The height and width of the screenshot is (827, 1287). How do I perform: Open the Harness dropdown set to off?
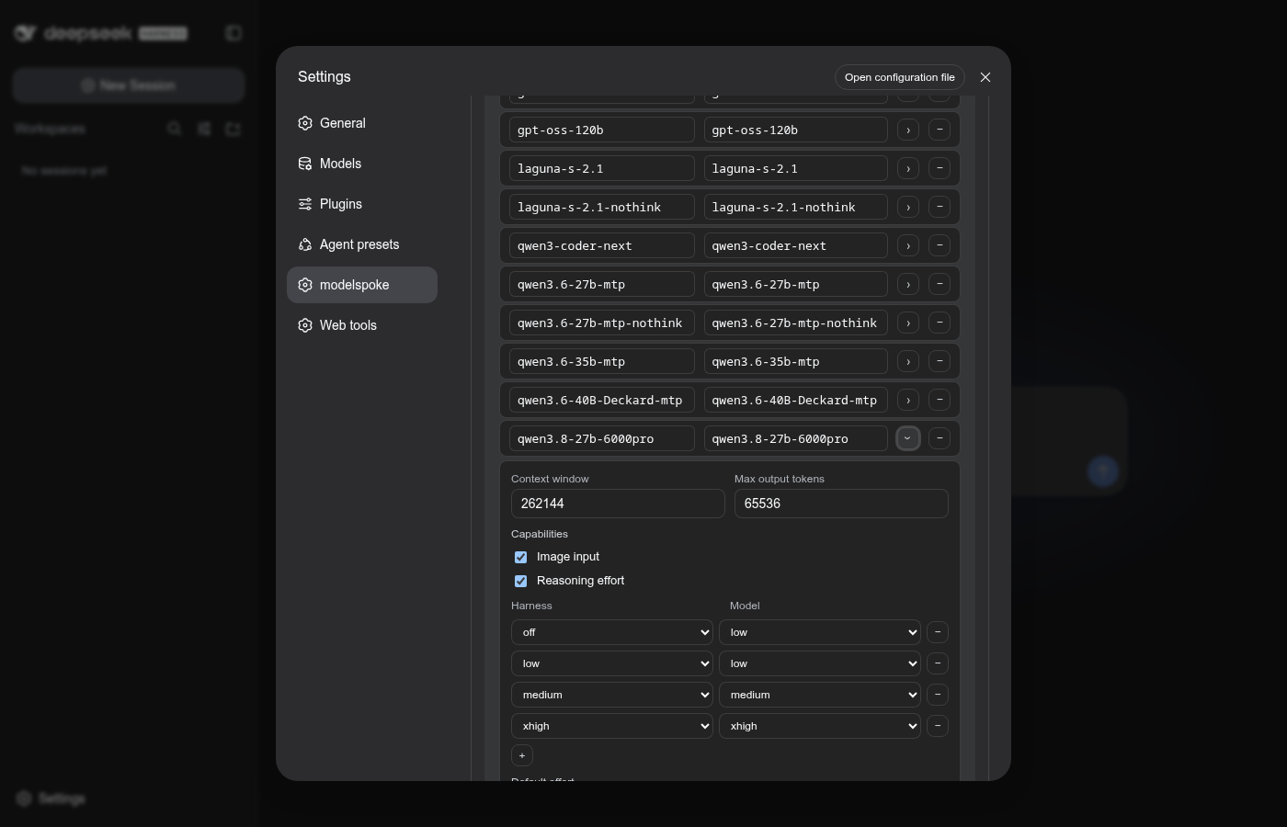pos(612,632)
